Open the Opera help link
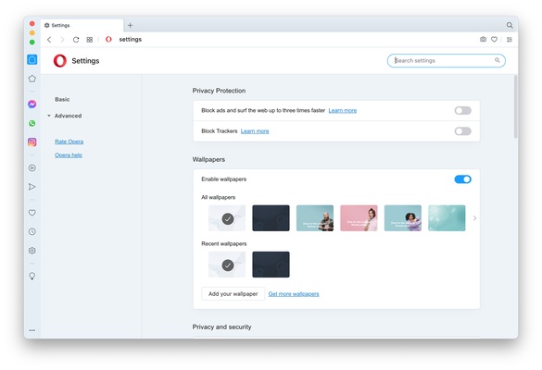 coord(69,155)
